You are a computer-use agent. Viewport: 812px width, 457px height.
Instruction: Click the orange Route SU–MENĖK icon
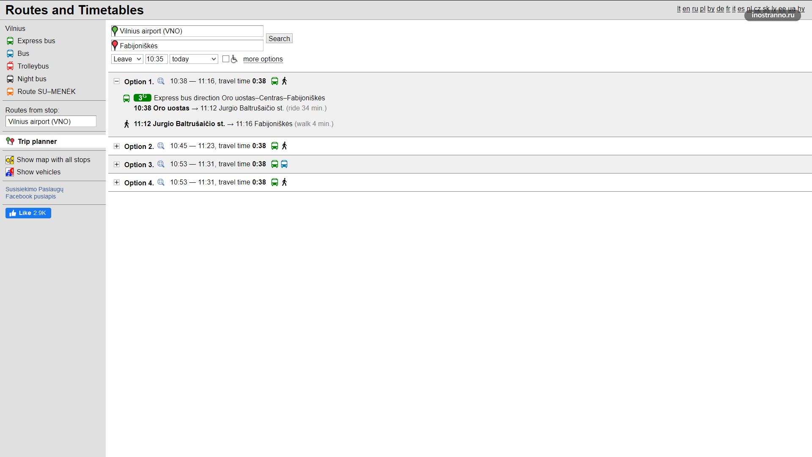pos(10,92)
